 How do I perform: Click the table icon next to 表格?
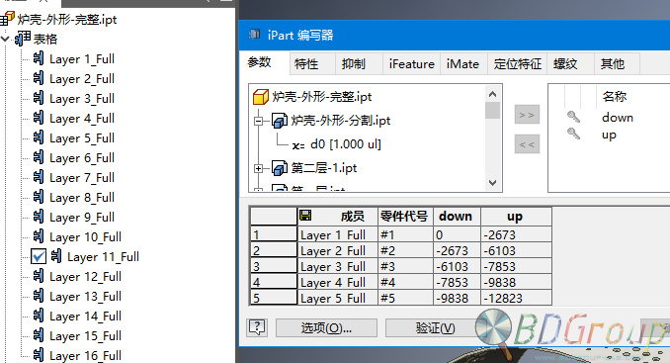[x=22, y=39]
